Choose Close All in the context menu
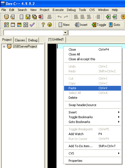125x168 pixels. pos(93,54)
